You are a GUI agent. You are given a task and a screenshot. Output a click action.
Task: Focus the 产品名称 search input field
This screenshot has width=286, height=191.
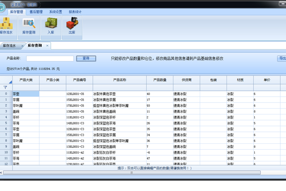tap(50, 58)
